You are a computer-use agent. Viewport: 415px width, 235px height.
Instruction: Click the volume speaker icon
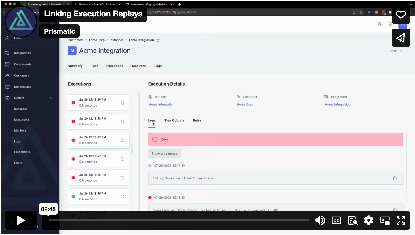[320, 221]
